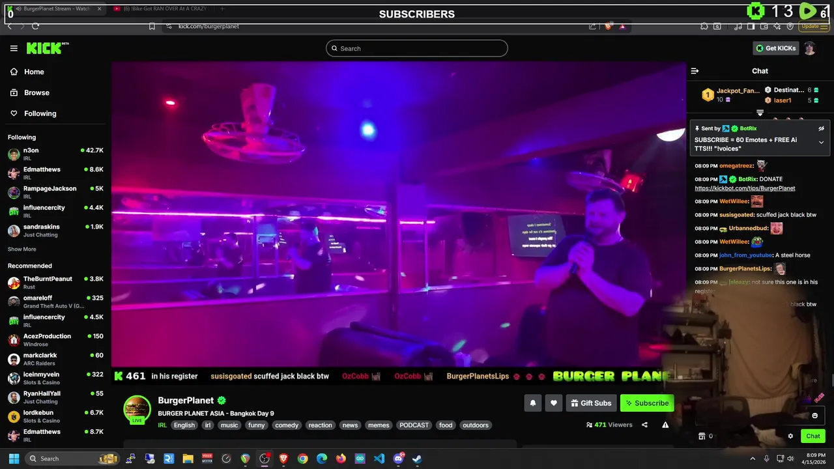Collapse the chat panel

click(695, 71)
